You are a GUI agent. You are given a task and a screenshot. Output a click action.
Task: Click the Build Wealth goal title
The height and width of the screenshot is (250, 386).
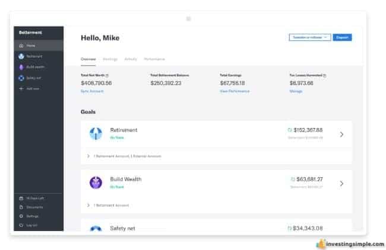[126, 179]
